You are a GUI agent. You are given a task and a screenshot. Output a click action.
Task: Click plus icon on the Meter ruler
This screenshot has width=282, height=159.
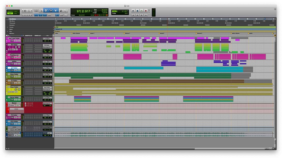point(53,29)
